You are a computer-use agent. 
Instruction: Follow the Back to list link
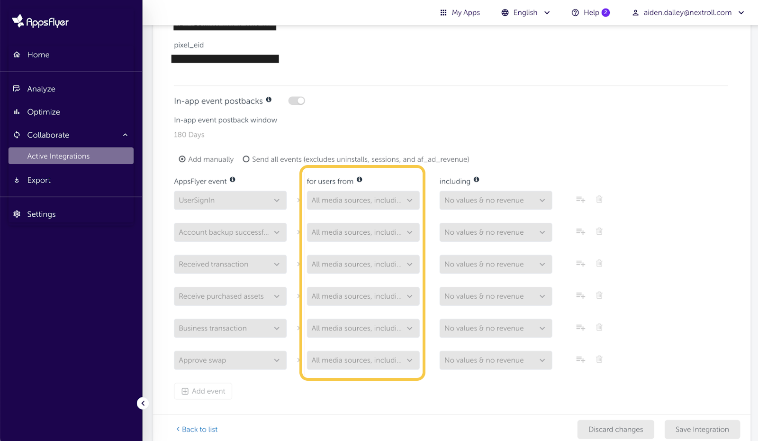coord(197,429)
